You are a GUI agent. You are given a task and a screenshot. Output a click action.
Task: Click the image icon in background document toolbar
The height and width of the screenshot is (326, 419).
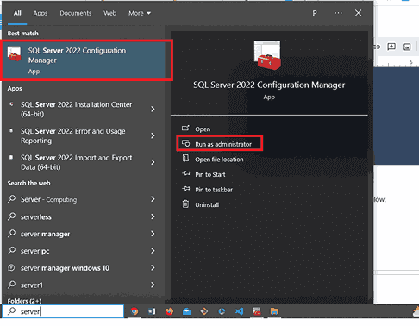[407, 47]
